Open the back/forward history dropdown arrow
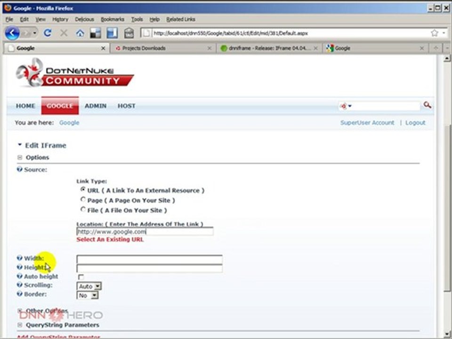452x339 pixels. 34,33
